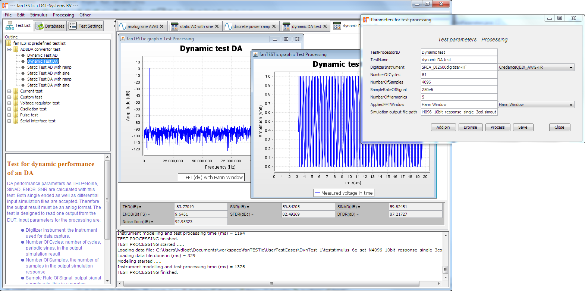Expand the Current test folder

pos(9,91)
